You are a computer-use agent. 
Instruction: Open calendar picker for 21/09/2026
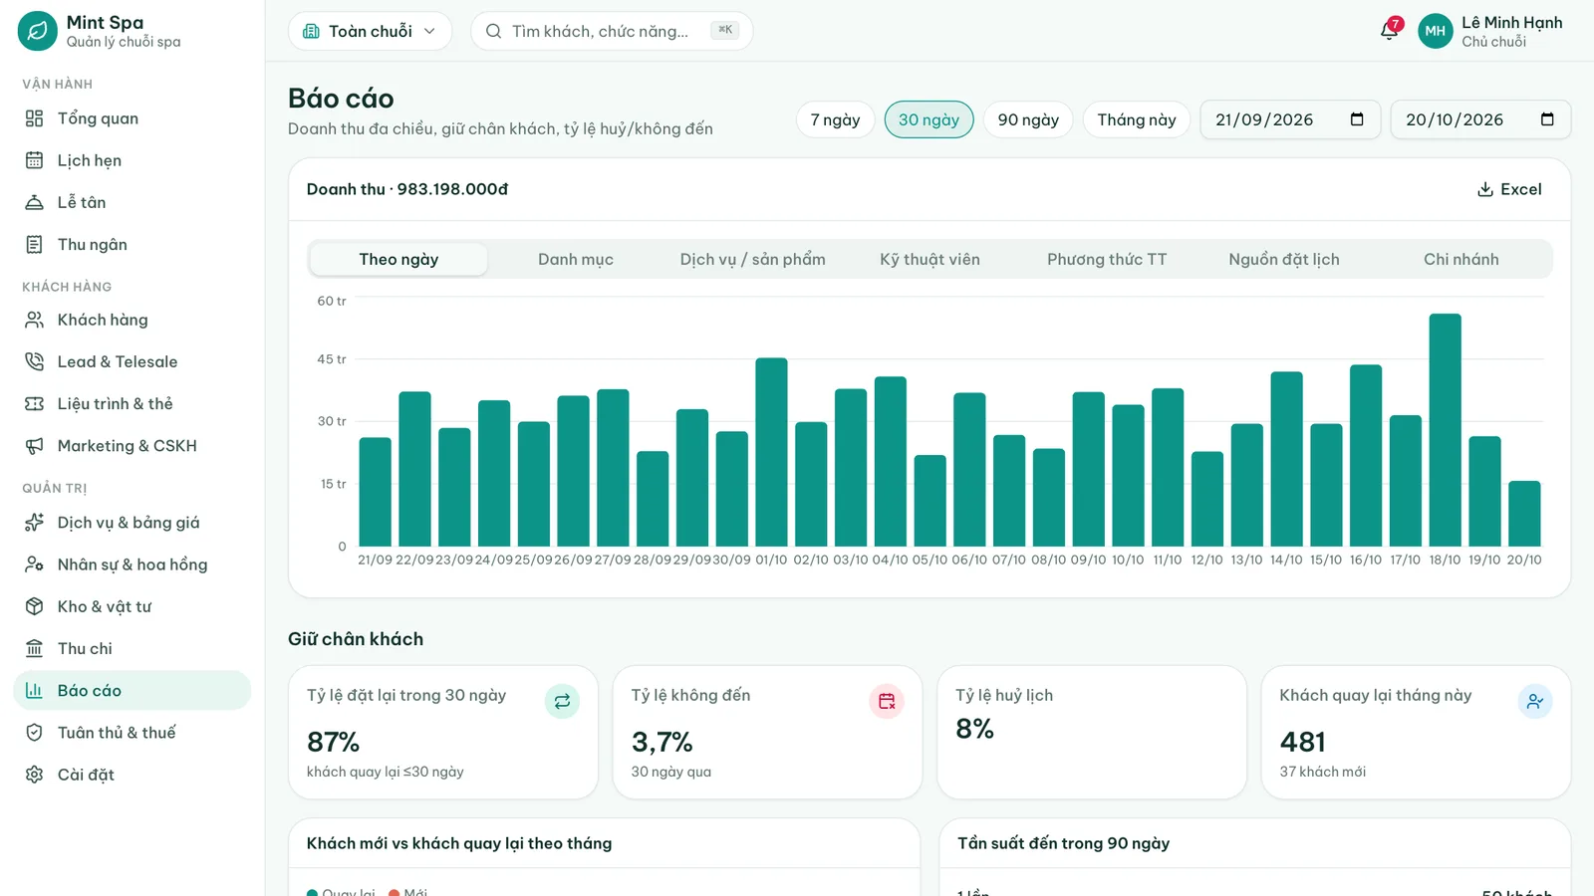pyautogui.click(x=1357, y=119)
